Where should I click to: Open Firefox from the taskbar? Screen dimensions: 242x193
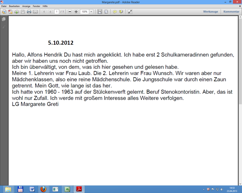coord(44,189)
